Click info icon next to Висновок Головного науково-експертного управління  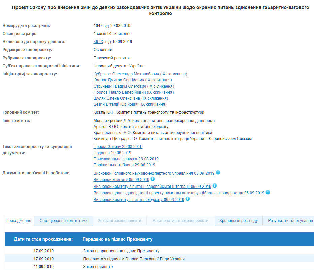tap(218, 173)
